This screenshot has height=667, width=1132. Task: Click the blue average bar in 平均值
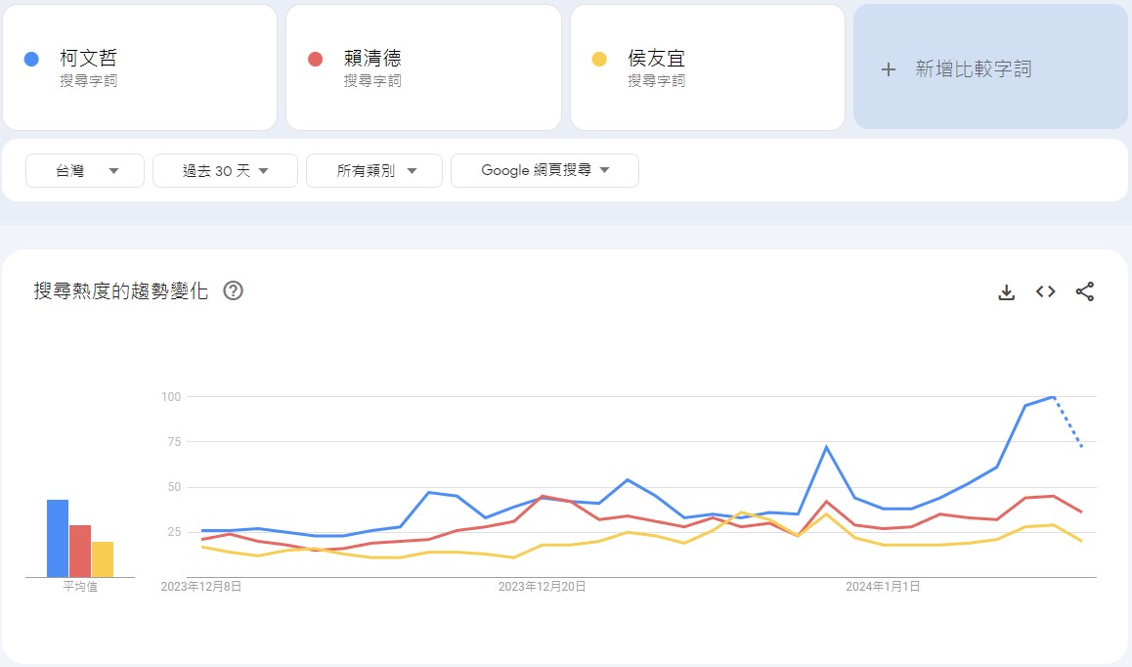[58, 538]
